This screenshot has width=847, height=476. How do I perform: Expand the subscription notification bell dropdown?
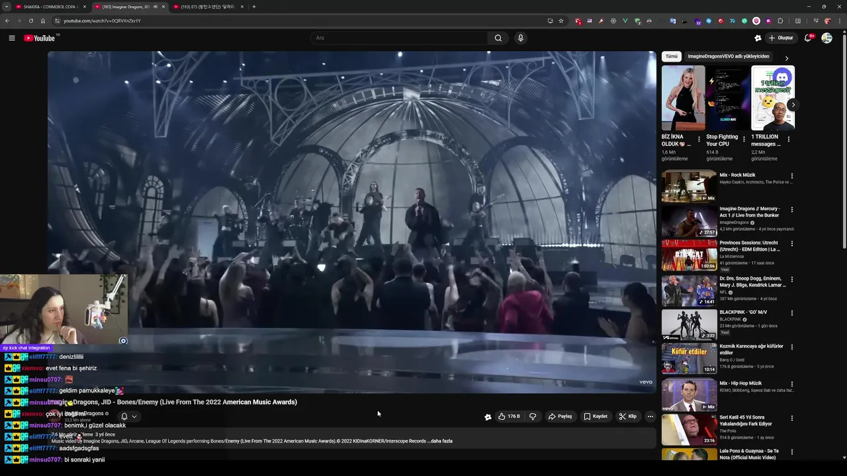(128, 416)
